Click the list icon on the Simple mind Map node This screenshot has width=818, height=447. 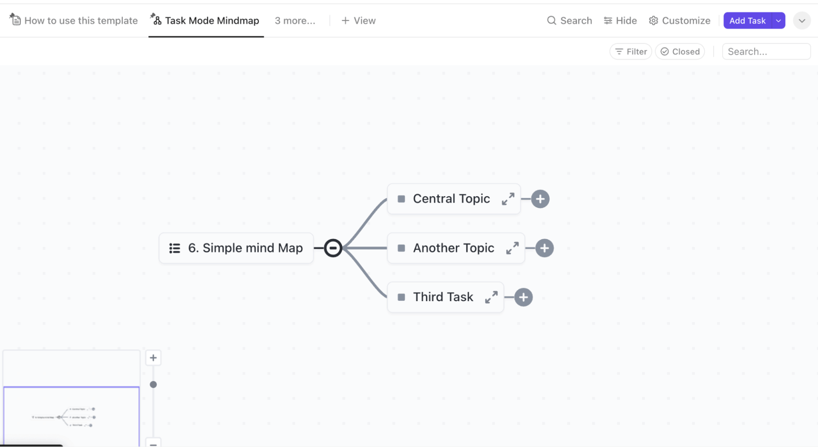174,248
